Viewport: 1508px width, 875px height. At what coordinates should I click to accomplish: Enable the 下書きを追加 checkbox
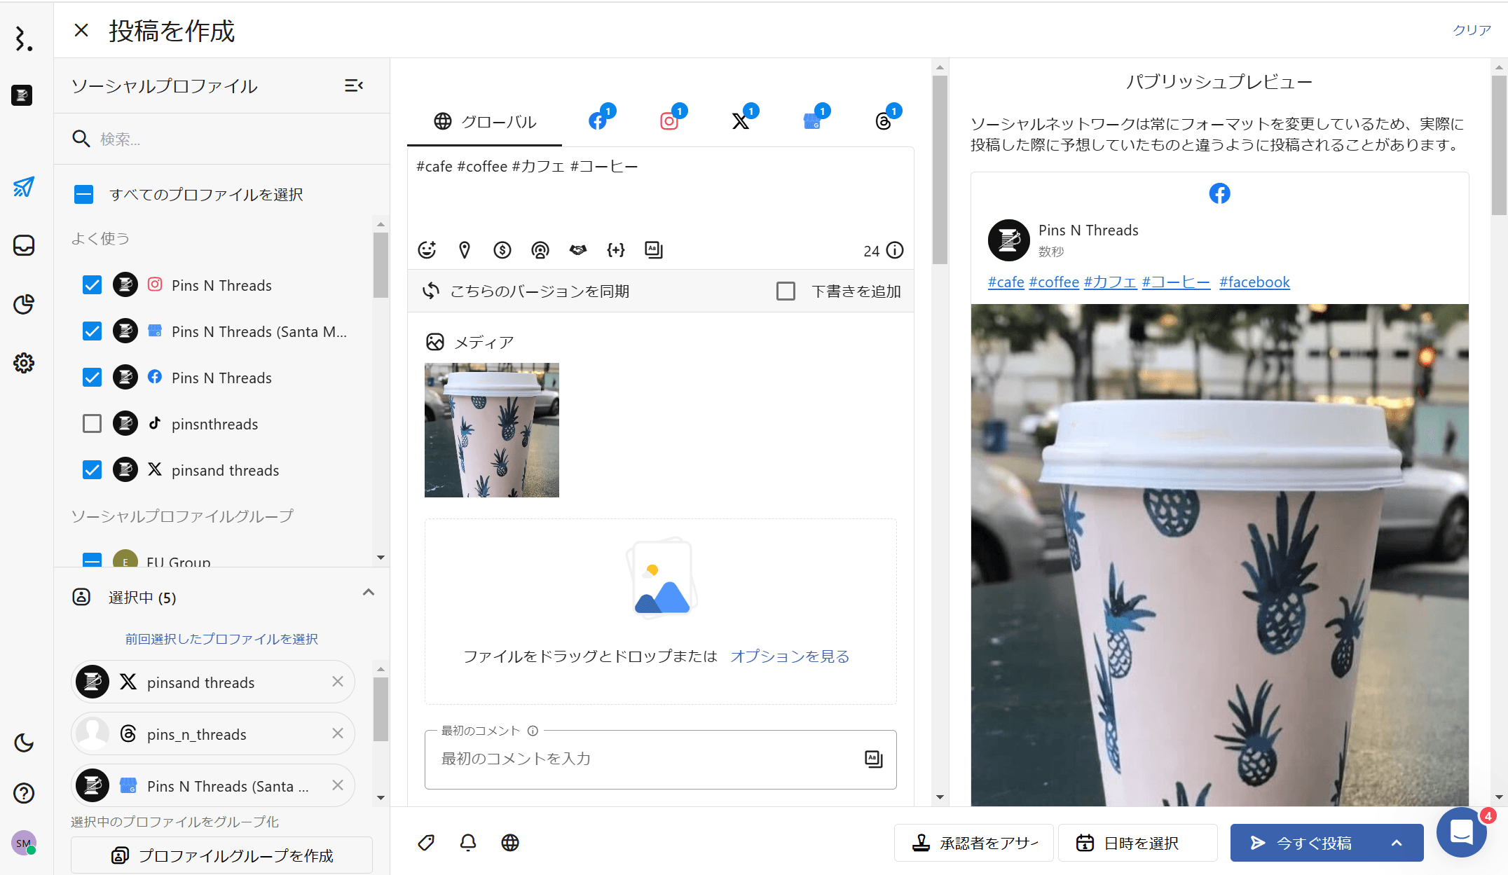(x=786, y=291)
